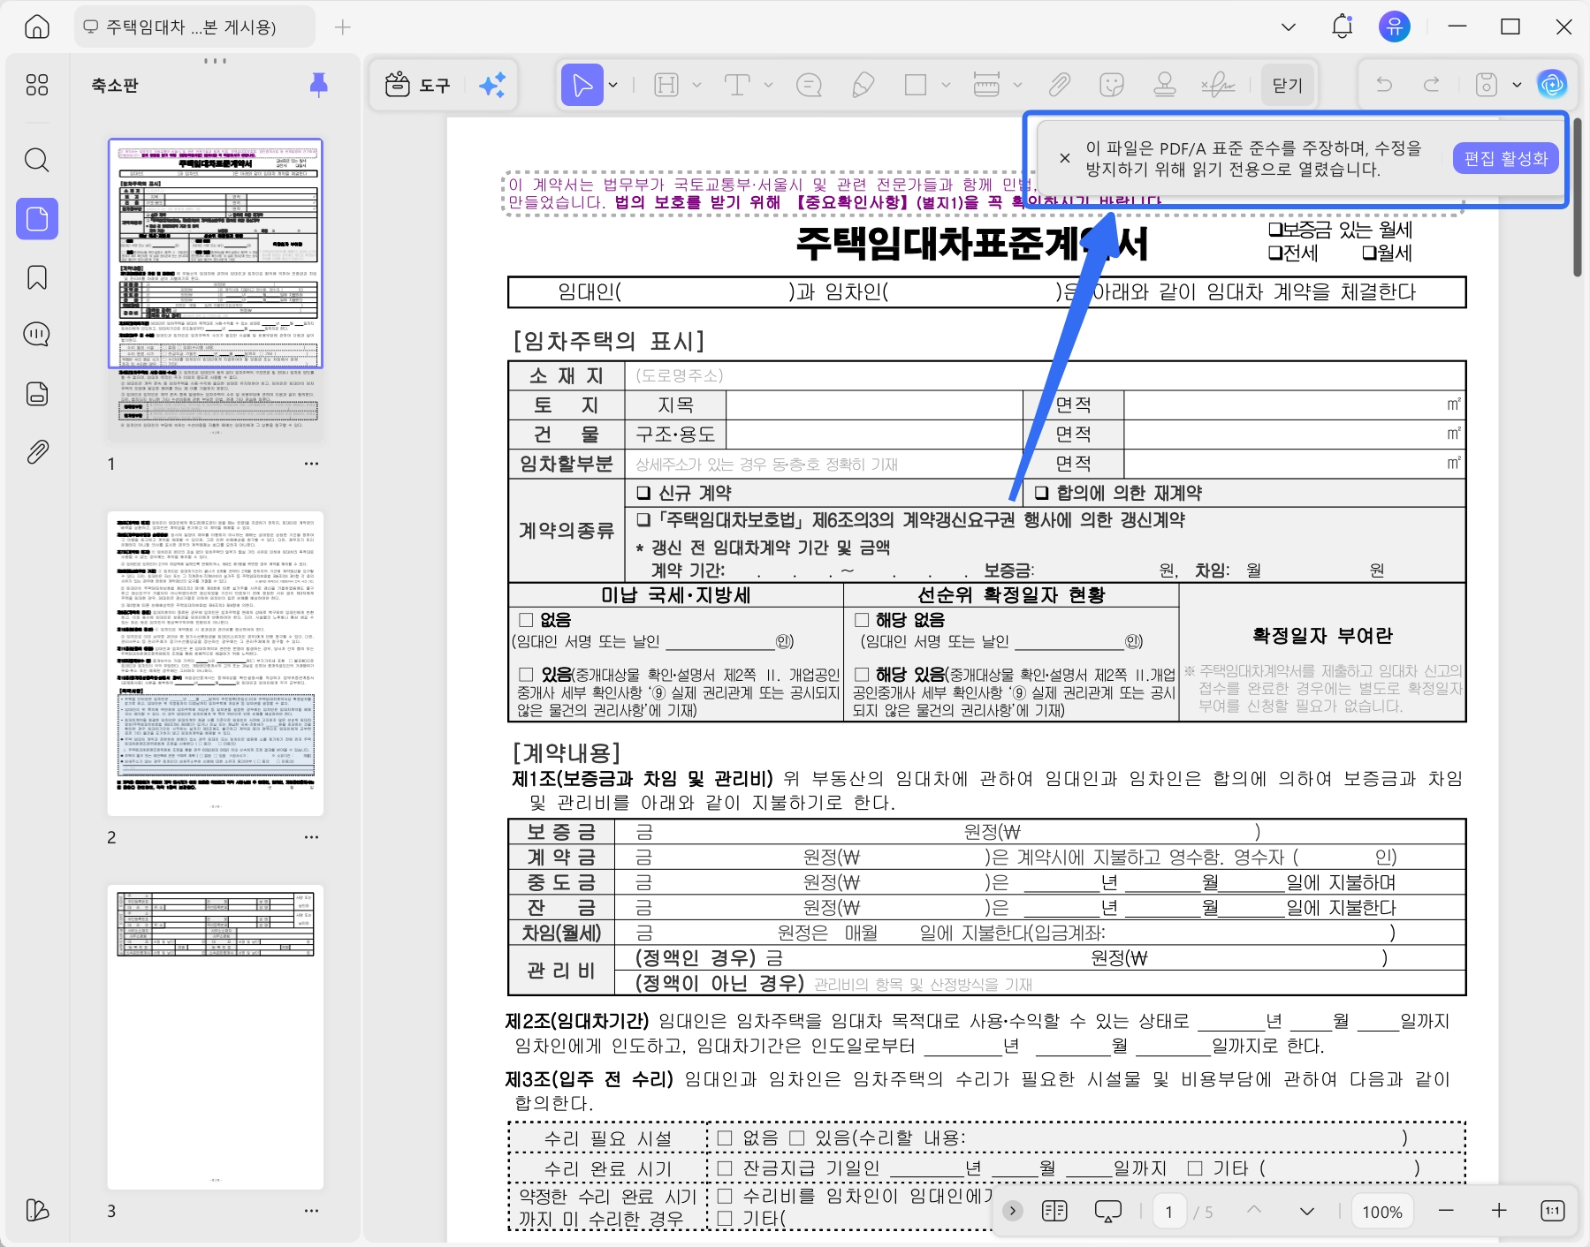Open the bookmarks panel icon
The width and height of the screenshot is (1590, 1247).
coord(37,277)
